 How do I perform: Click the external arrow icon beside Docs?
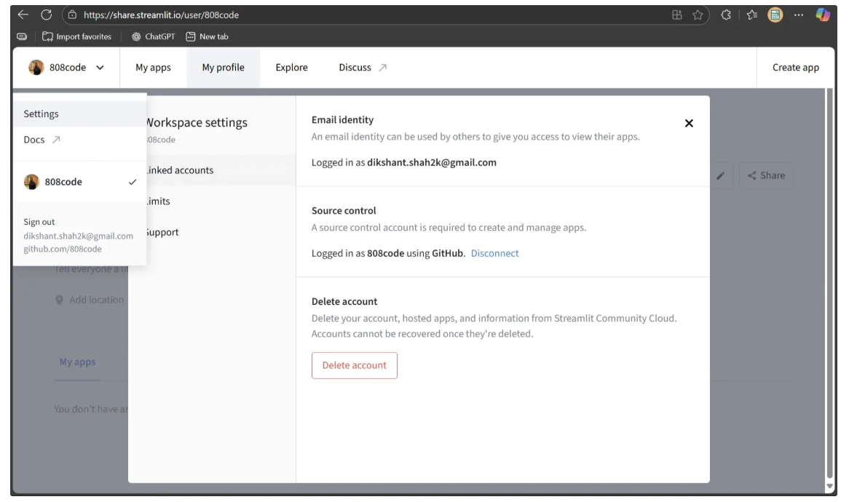(x=56, y=140)
